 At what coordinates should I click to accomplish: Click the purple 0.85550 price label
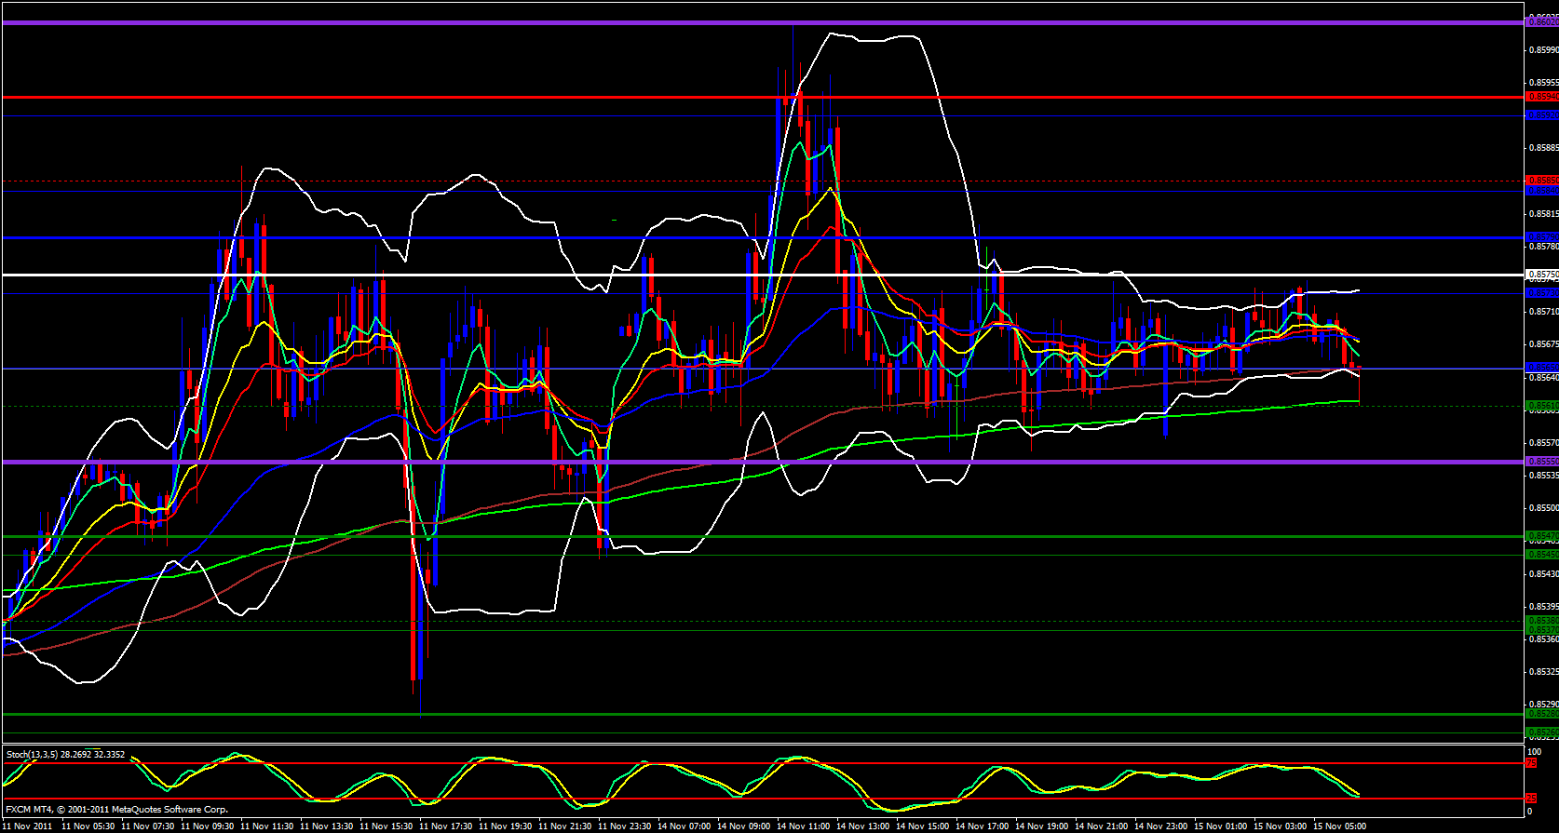click(x=1540, y=461)
